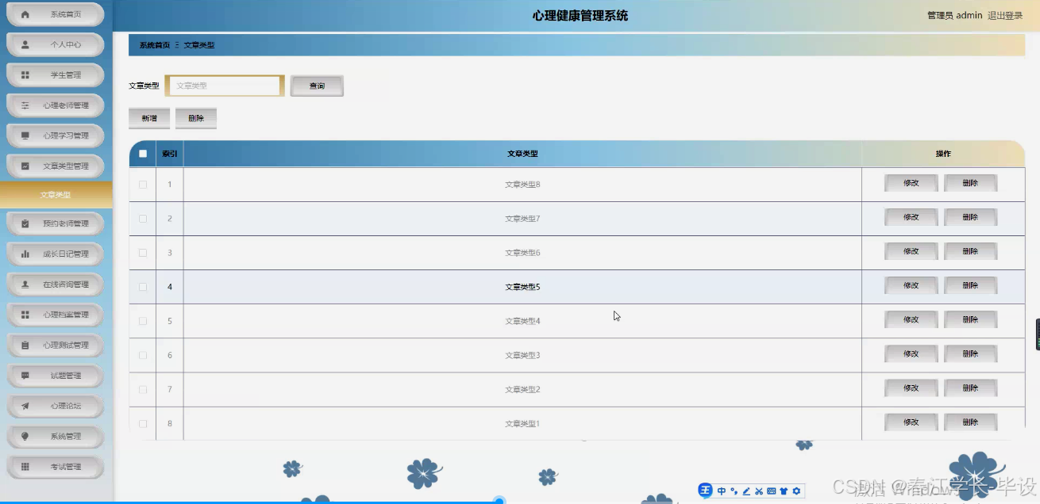Click the clipboard icon beside 预约老师管理

click(x=25, y=223)
